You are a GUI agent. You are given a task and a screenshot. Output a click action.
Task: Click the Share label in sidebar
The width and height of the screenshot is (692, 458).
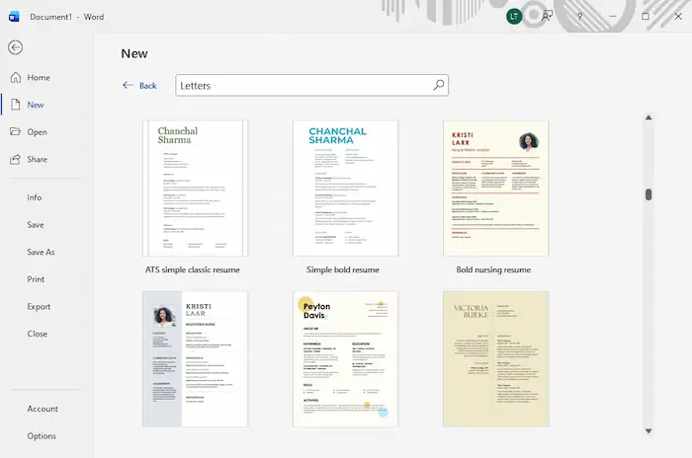[38, 159]
